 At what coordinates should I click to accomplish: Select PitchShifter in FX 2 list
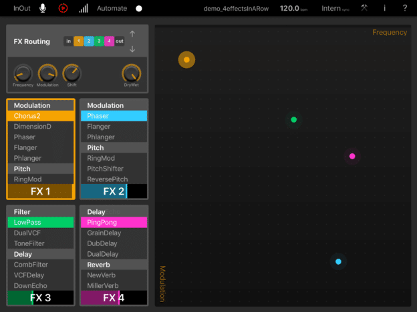114,169
